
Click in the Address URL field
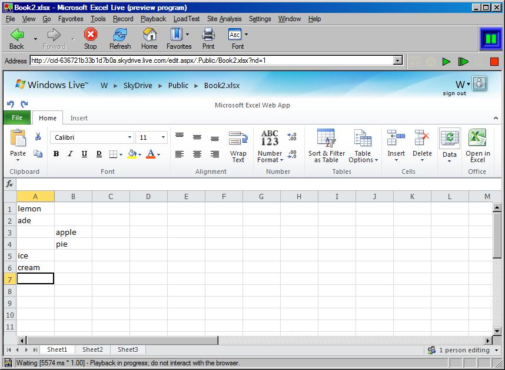pos(212,60)
